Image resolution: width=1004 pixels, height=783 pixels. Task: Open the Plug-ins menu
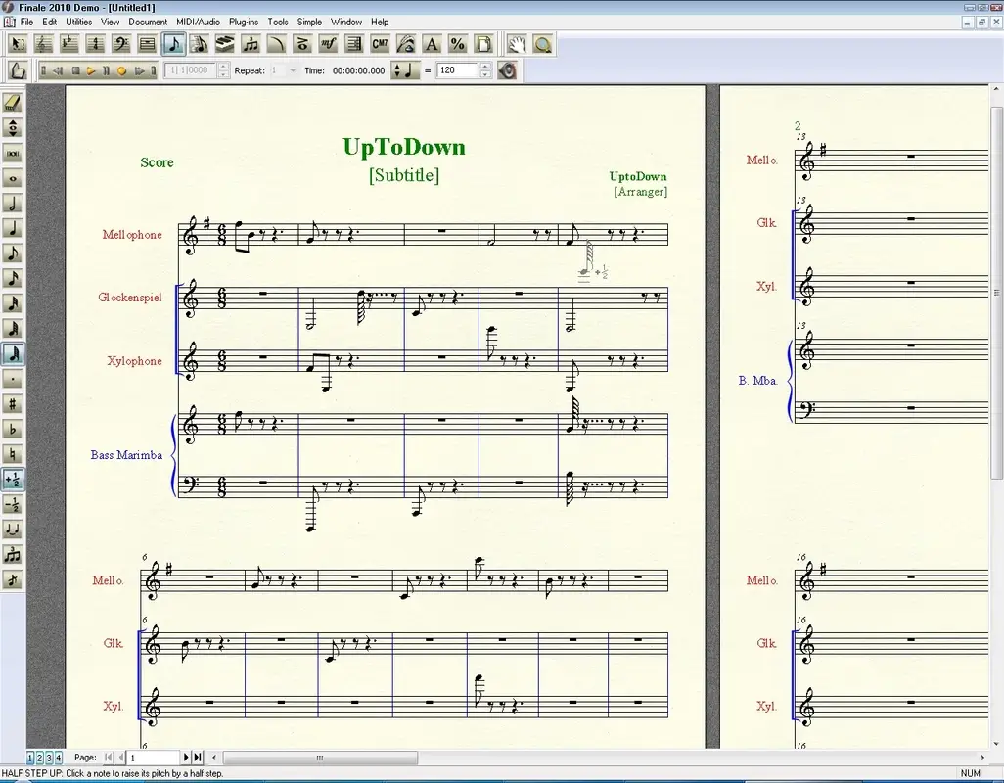pyautogui.click(x=243, y=22)
